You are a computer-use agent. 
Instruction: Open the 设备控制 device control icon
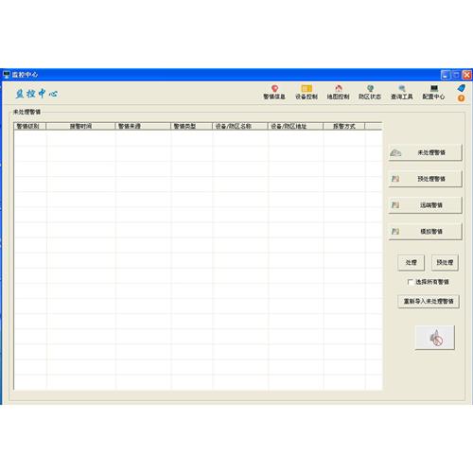click(x=307, y=93)
